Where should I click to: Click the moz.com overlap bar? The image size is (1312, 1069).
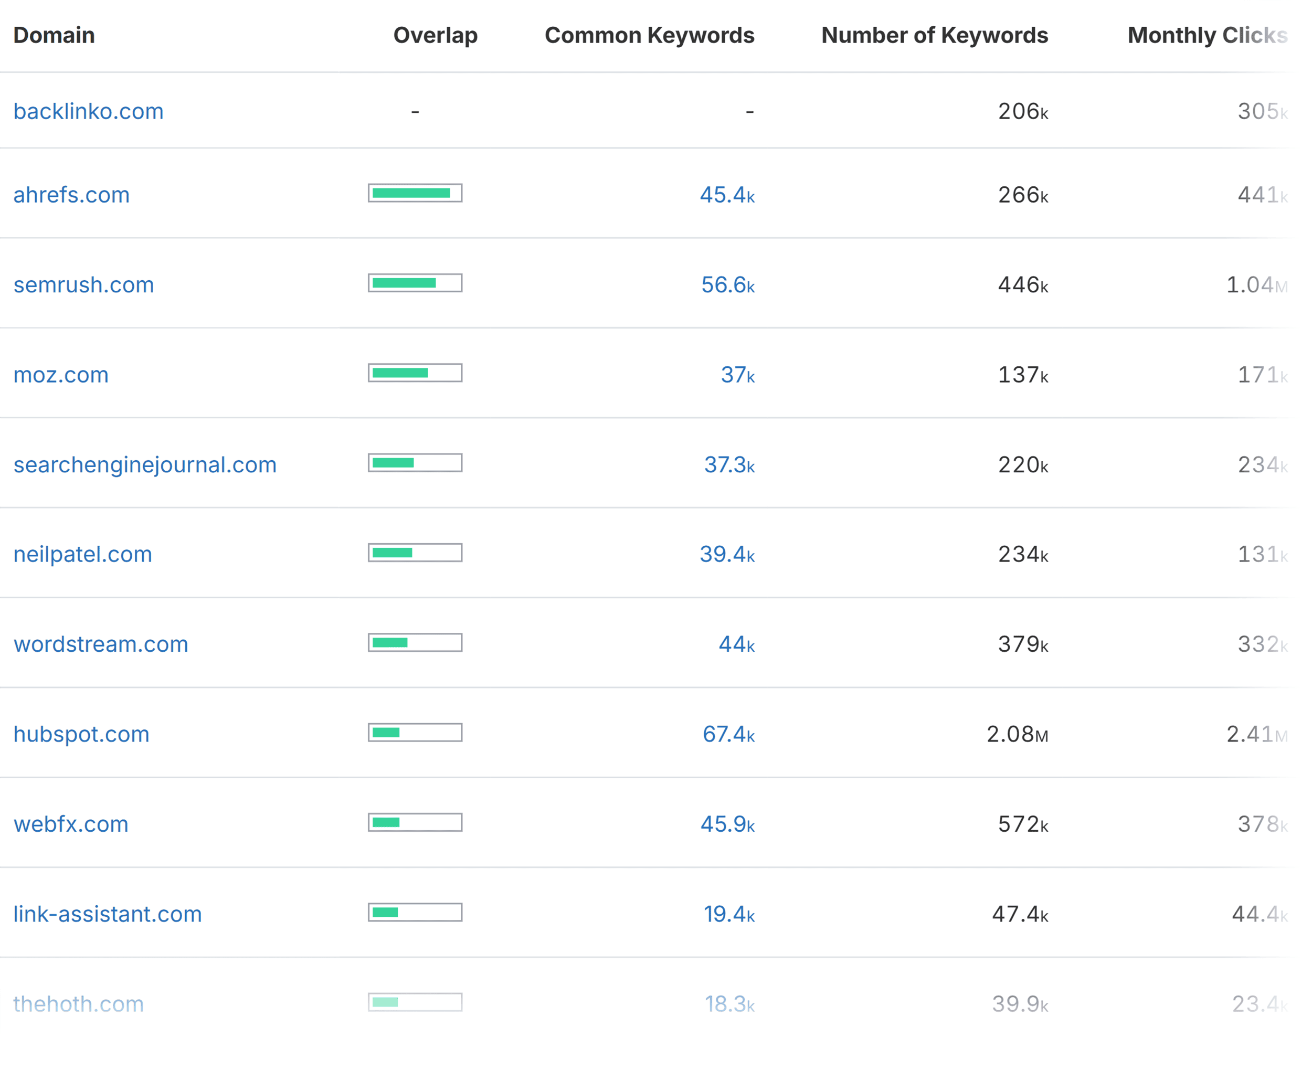coord(415,373)
